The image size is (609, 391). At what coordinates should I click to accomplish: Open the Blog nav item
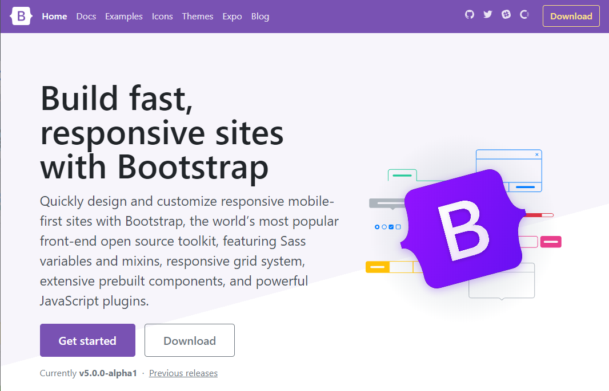[260, 17]
